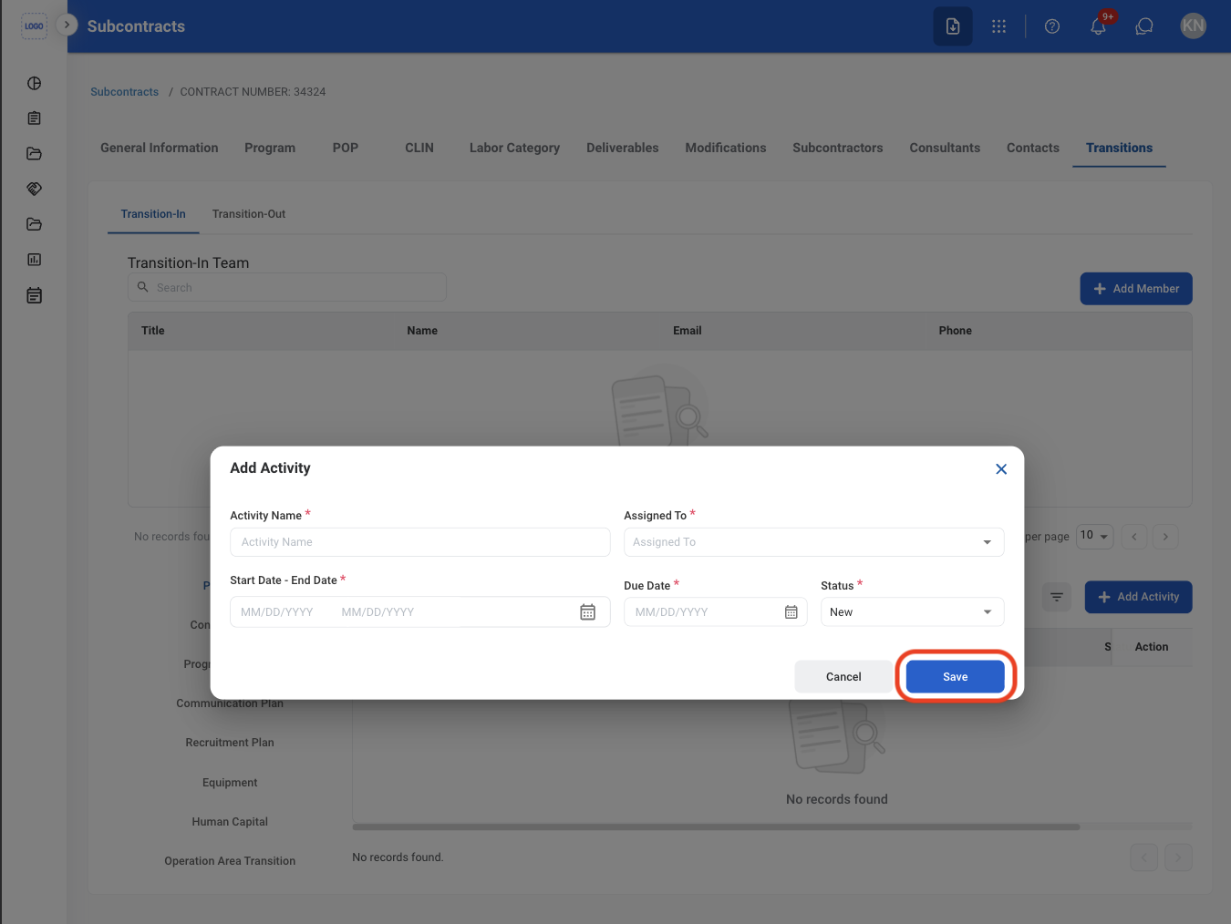Click the chat messages icon
The height and width of the screenshot is (924, 1231).
click(x=1144, y=26)
